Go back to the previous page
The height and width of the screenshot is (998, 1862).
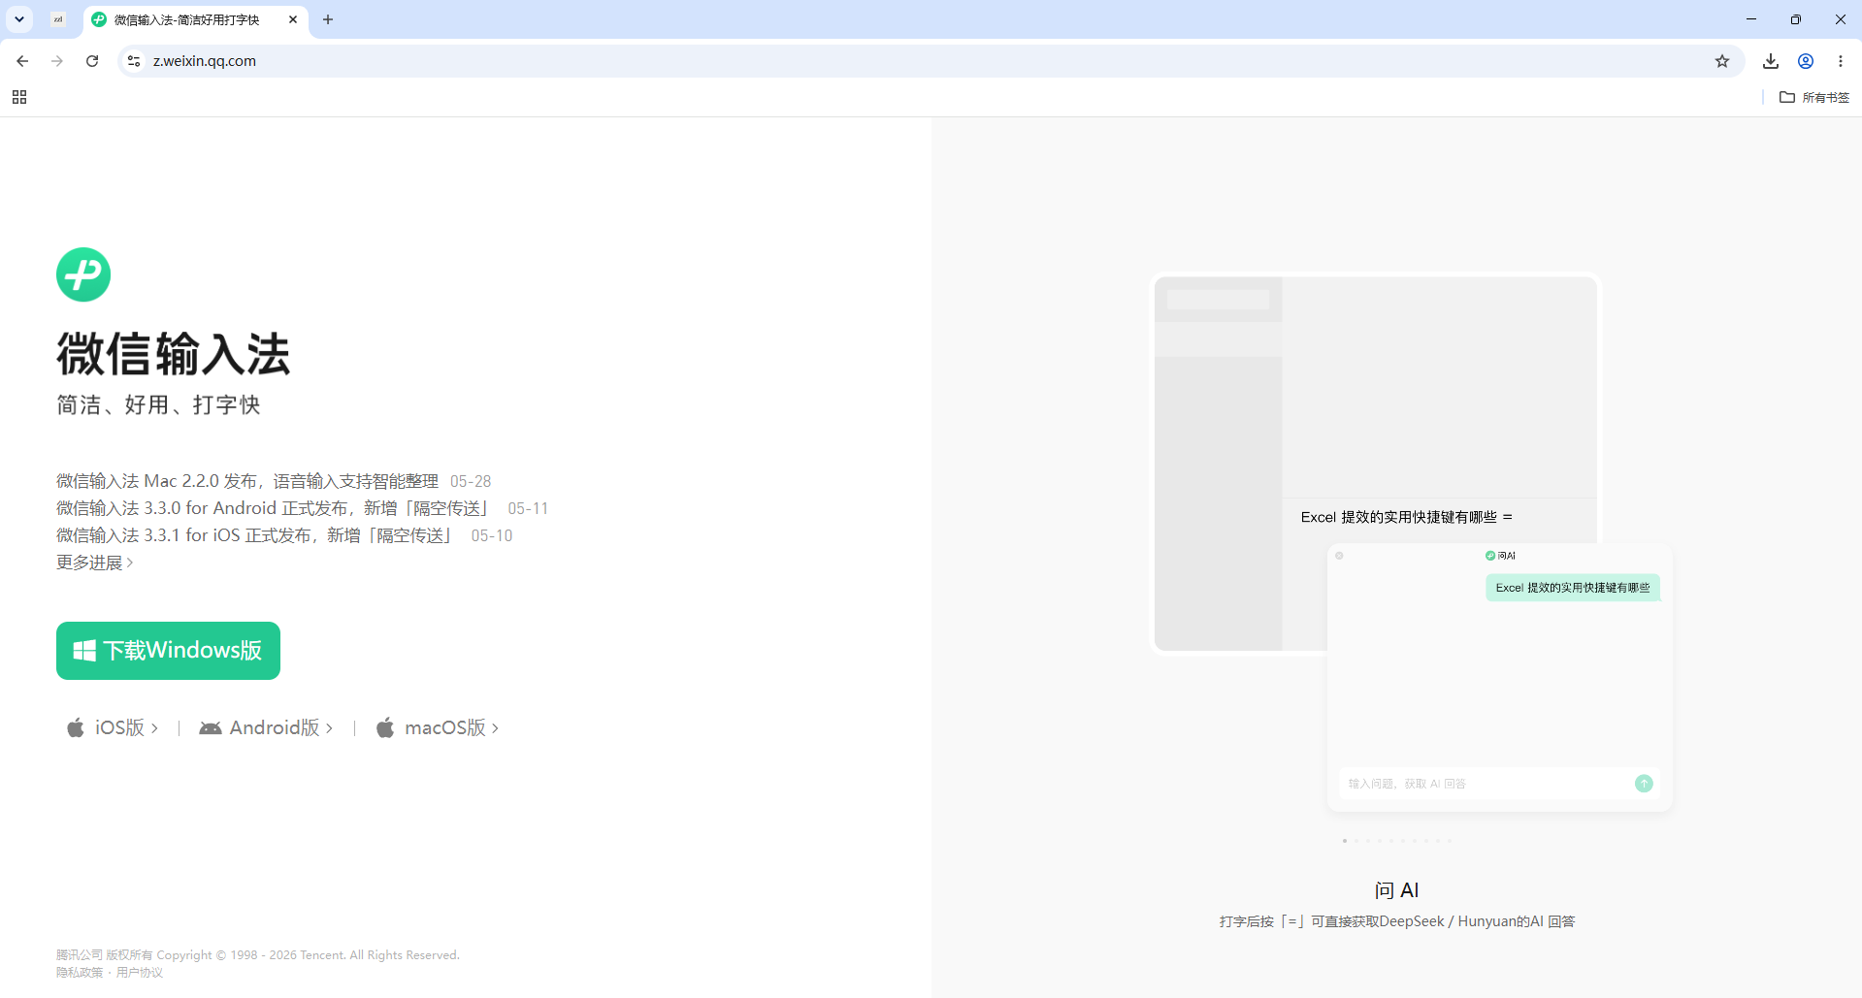[22, 61]
